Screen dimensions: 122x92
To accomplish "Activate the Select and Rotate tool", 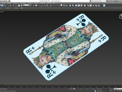I will tap(16, 5).
